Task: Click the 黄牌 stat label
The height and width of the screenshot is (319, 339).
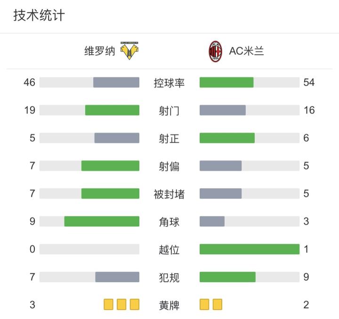Action: click(169, 305)
